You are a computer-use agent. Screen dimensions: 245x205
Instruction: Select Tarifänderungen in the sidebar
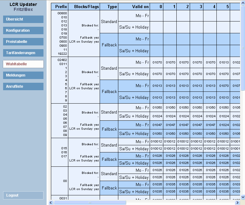click(x=23, y=53)
